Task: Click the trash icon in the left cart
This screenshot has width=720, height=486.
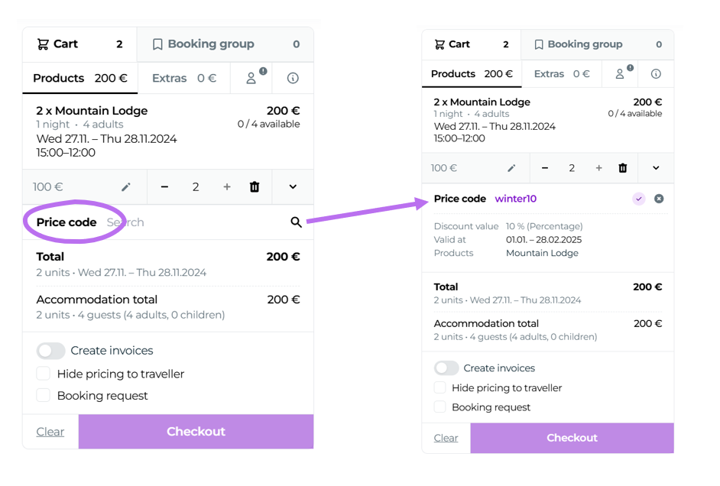Action: click(x=255, y=187)
